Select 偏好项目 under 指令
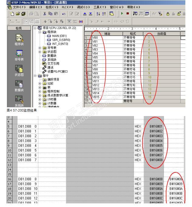 point(53,79)
